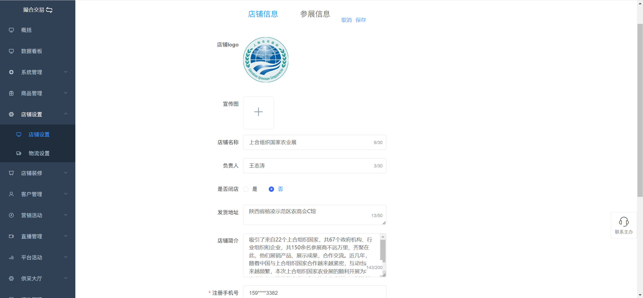Click the camera icon for 直播管理
643x298 pixels.
tap(11, 236)
